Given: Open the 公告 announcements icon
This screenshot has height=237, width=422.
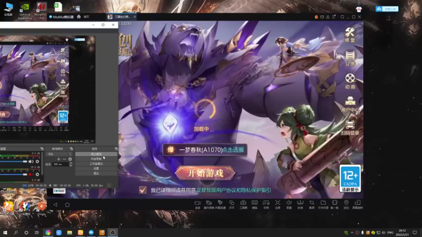Looking at the screenshot, I should pos(350,58).
